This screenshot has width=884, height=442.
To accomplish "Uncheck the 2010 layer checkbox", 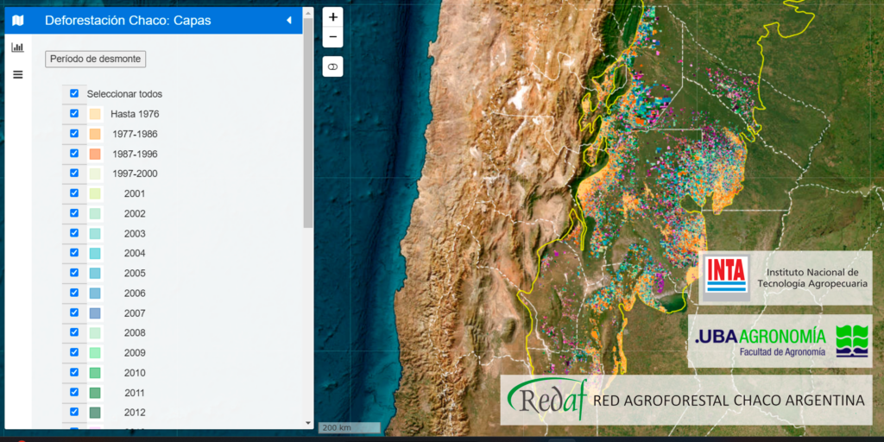I will pyautogui.click(x=74, y=372).
